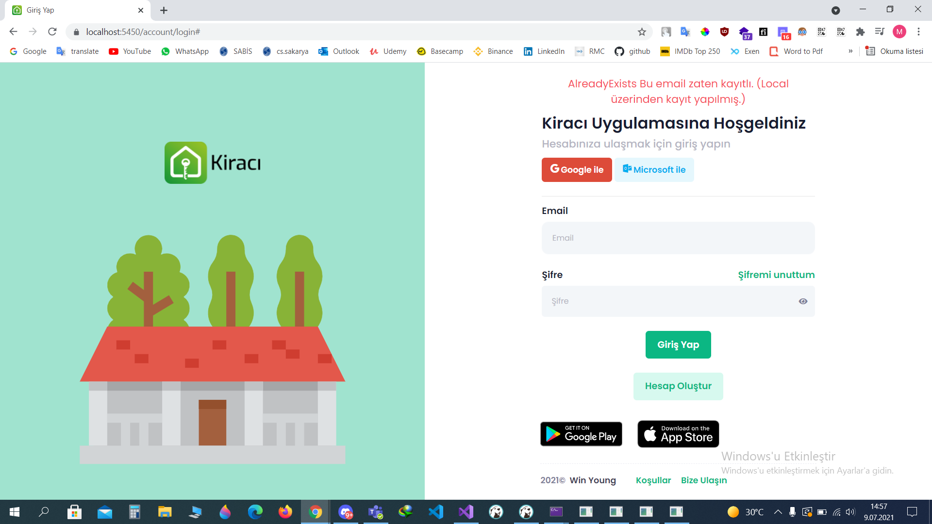Open Chrome three-dot menu
Viewport: 932px width, 524px height.
918,32
